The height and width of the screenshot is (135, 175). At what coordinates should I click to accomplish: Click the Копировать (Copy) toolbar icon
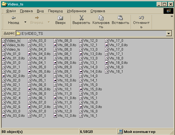pos(101,18)
